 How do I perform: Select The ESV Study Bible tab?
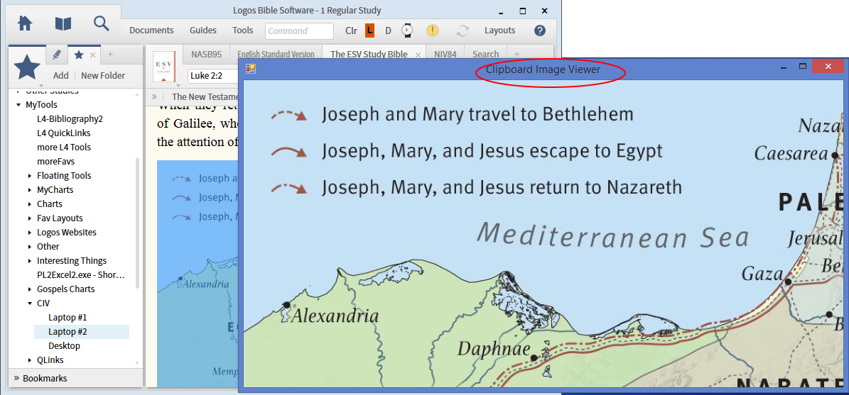pyautogui.click(x=369, y=54)
